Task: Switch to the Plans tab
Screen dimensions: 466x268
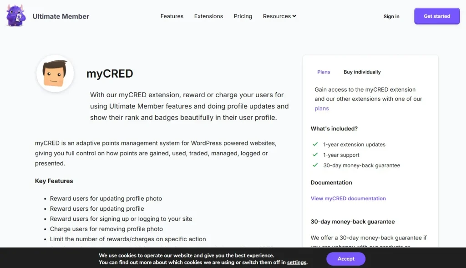Action: coord(324,72)
